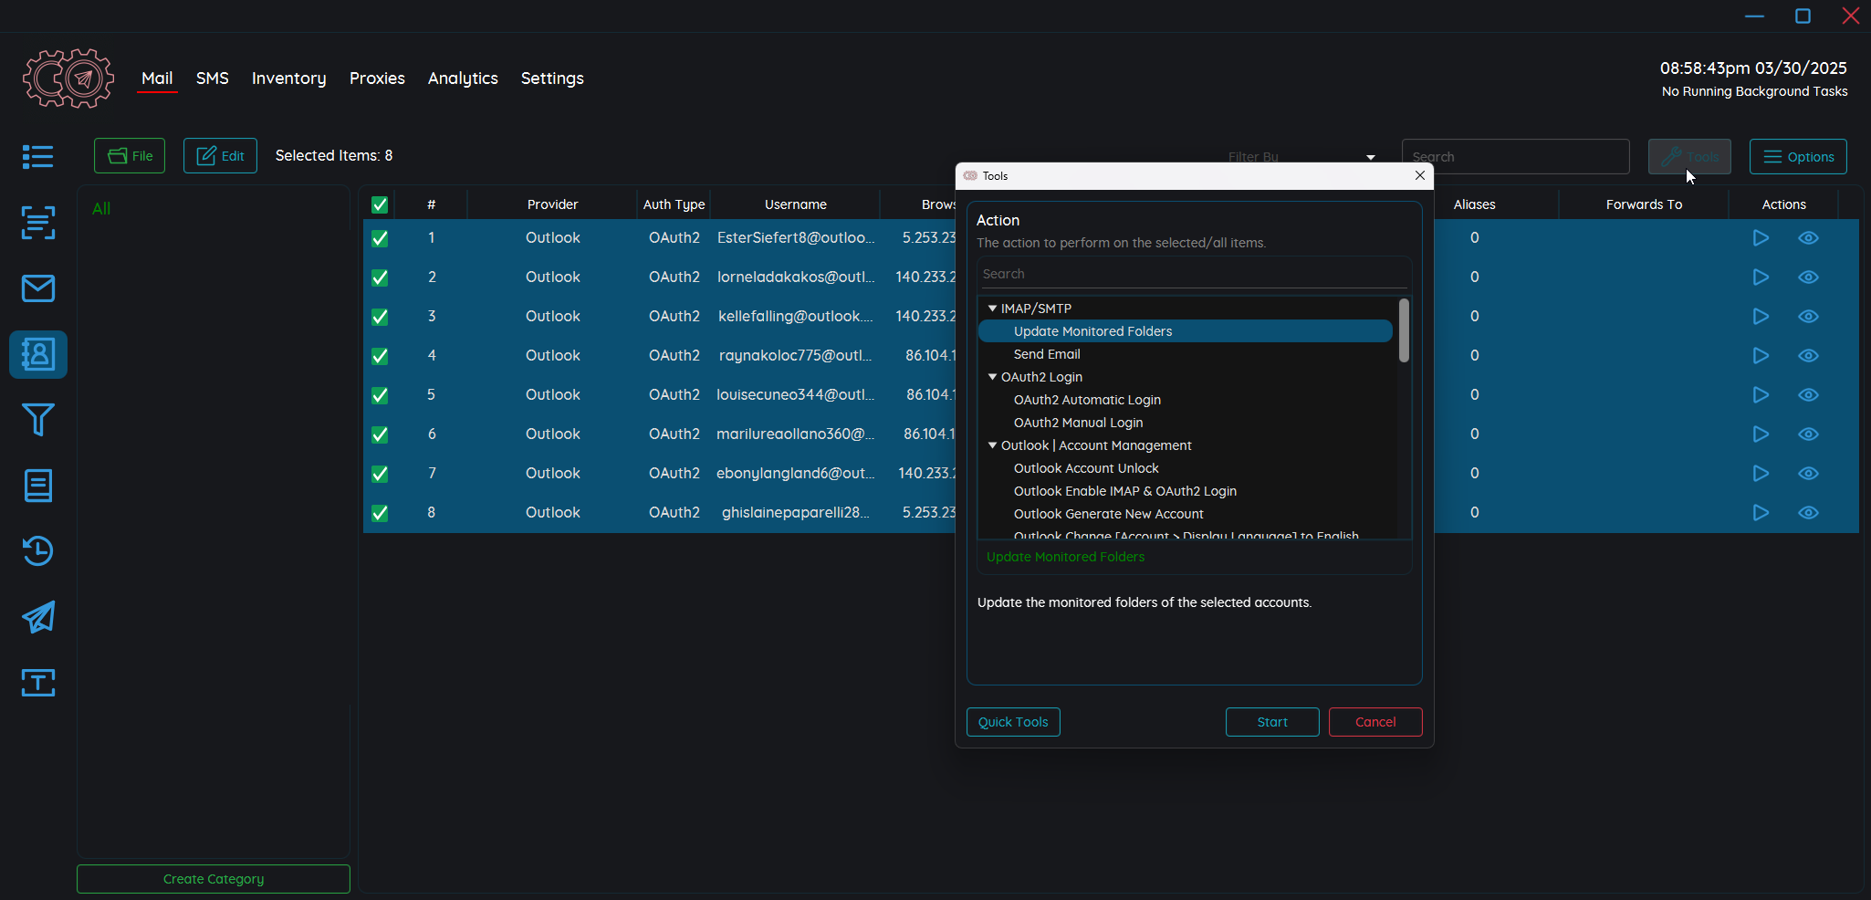Select the contacts book sidebar icon
1871x900 pixels.
(37, 354)
